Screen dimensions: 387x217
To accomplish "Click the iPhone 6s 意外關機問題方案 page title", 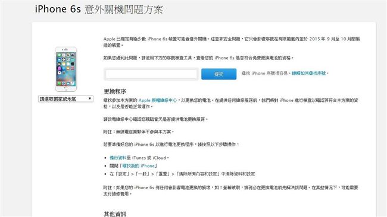I will (99, 9).
